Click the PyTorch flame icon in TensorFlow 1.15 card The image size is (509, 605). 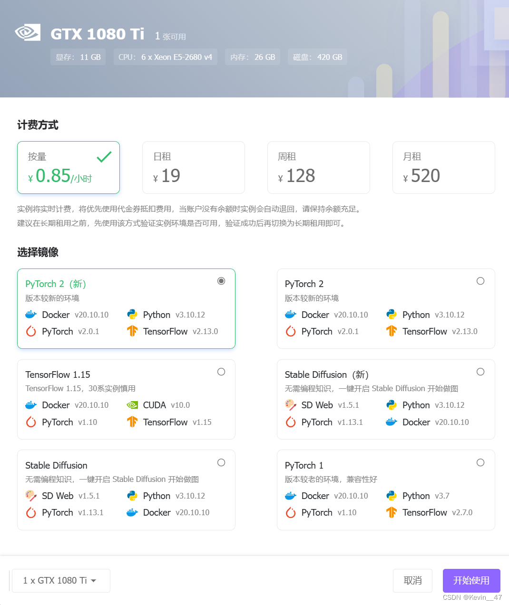(x=31, y=422)
